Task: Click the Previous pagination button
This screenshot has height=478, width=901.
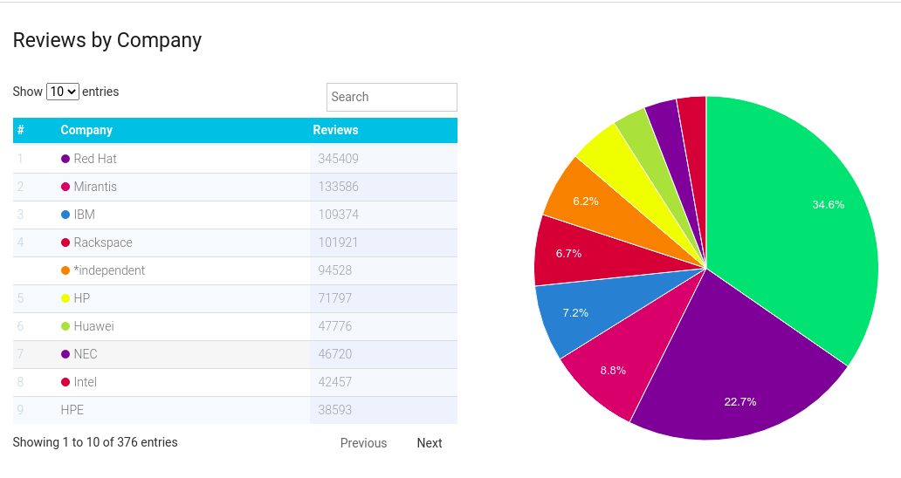Action: click(363, 443)
